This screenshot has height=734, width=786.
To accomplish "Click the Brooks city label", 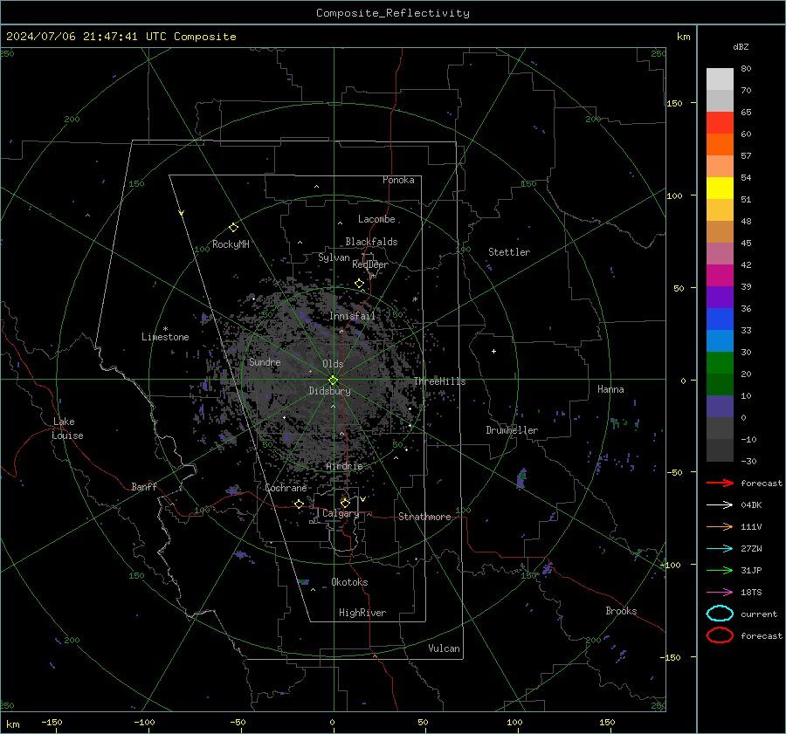I will 621,611.
